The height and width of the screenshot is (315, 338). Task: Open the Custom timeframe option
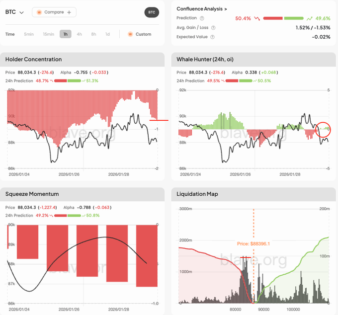(140, 34)
